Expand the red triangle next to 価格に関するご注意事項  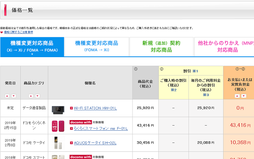click(2, 33)
